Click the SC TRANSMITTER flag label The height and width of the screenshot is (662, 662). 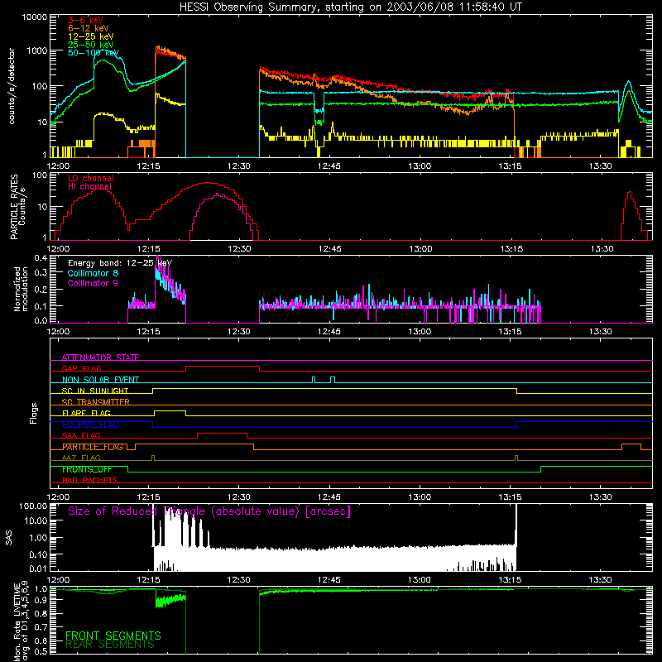click(96, 402)
